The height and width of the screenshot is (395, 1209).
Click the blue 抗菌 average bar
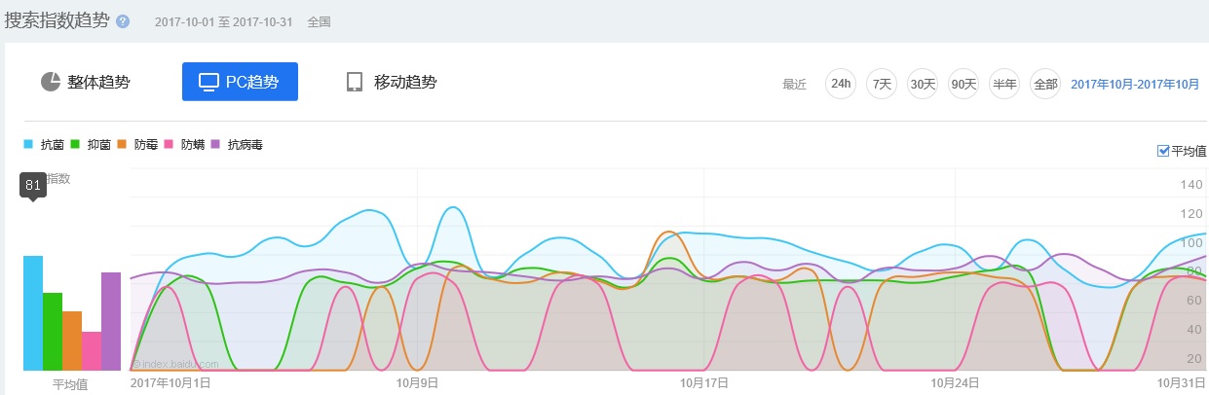[x=33, y=313]
